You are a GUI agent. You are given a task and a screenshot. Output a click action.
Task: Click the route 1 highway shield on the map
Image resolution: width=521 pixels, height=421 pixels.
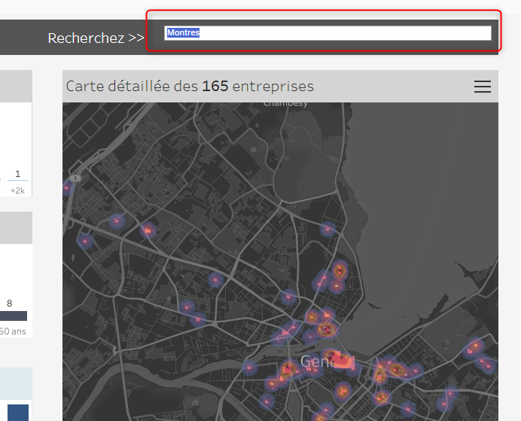(75, 178)
